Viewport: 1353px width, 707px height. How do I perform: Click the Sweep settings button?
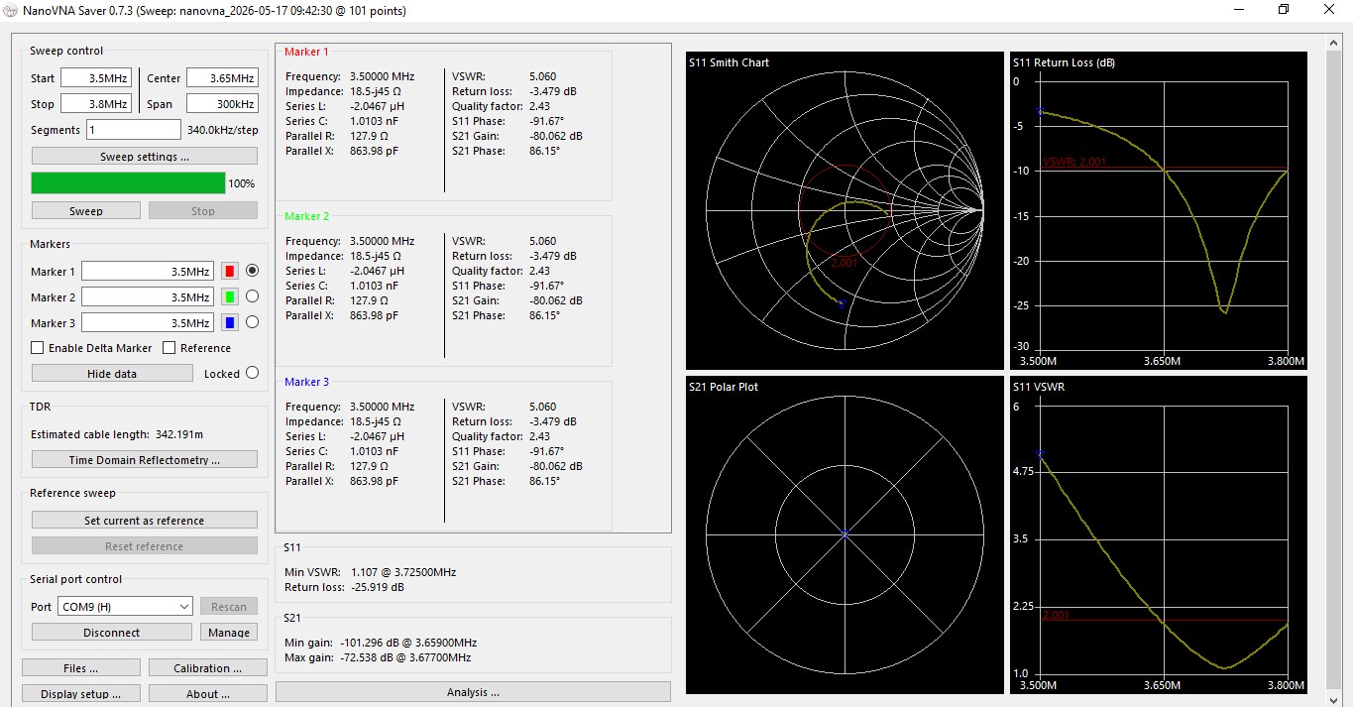click(145, 157)
